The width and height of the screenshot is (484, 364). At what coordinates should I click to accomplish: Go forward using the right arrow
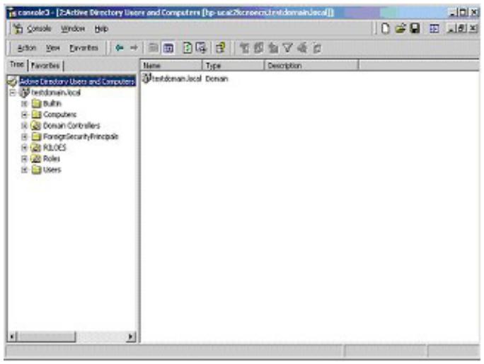click(134, 48)
